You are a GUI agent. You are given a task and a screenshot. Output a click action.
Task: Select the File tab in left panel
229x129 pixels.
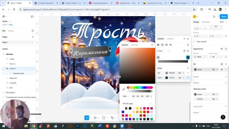(4, 31)
